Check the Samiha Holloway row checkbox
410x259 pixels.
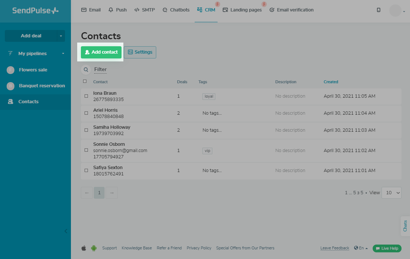86,130
